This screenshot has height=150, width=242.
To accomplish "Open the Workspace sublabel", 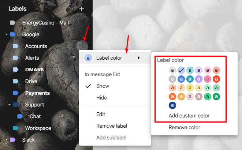I will click(x=38, y=128).
